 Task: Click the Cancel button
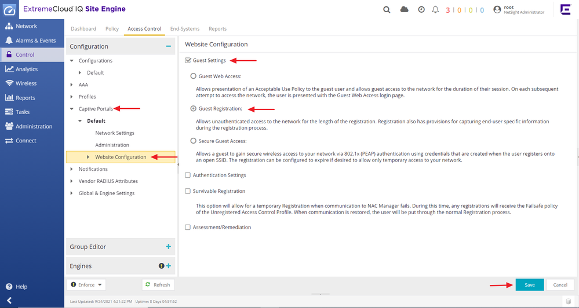(560, 285)
